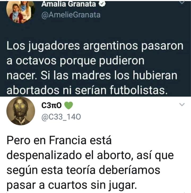Select the line "a octavos porque pudieron"
Viewport: 191px width, 193px height.
click(x=75, y=61)
